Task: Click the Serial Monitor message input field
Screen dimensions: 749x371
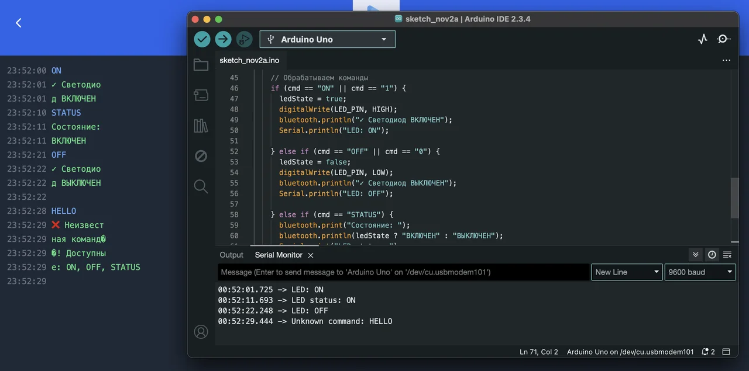Action: click(403, 272)
